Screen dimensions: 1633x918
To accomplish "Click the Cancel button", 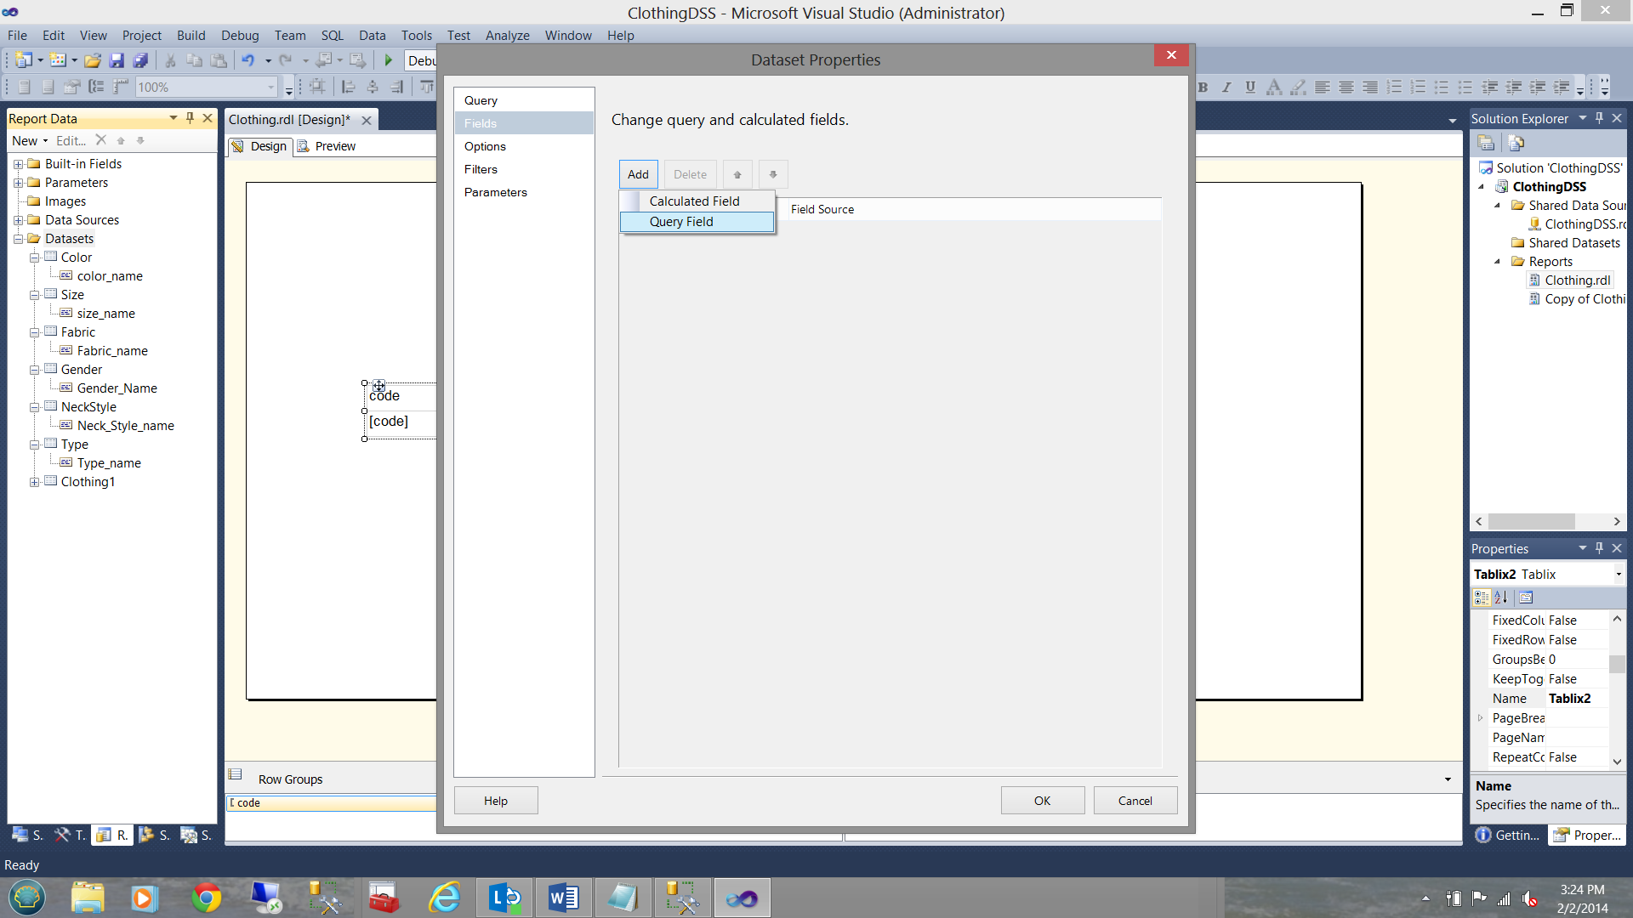I will click(1135, 801).
